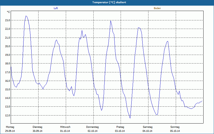
Task: Click the date 02.10.14
Action: point(93,131)
